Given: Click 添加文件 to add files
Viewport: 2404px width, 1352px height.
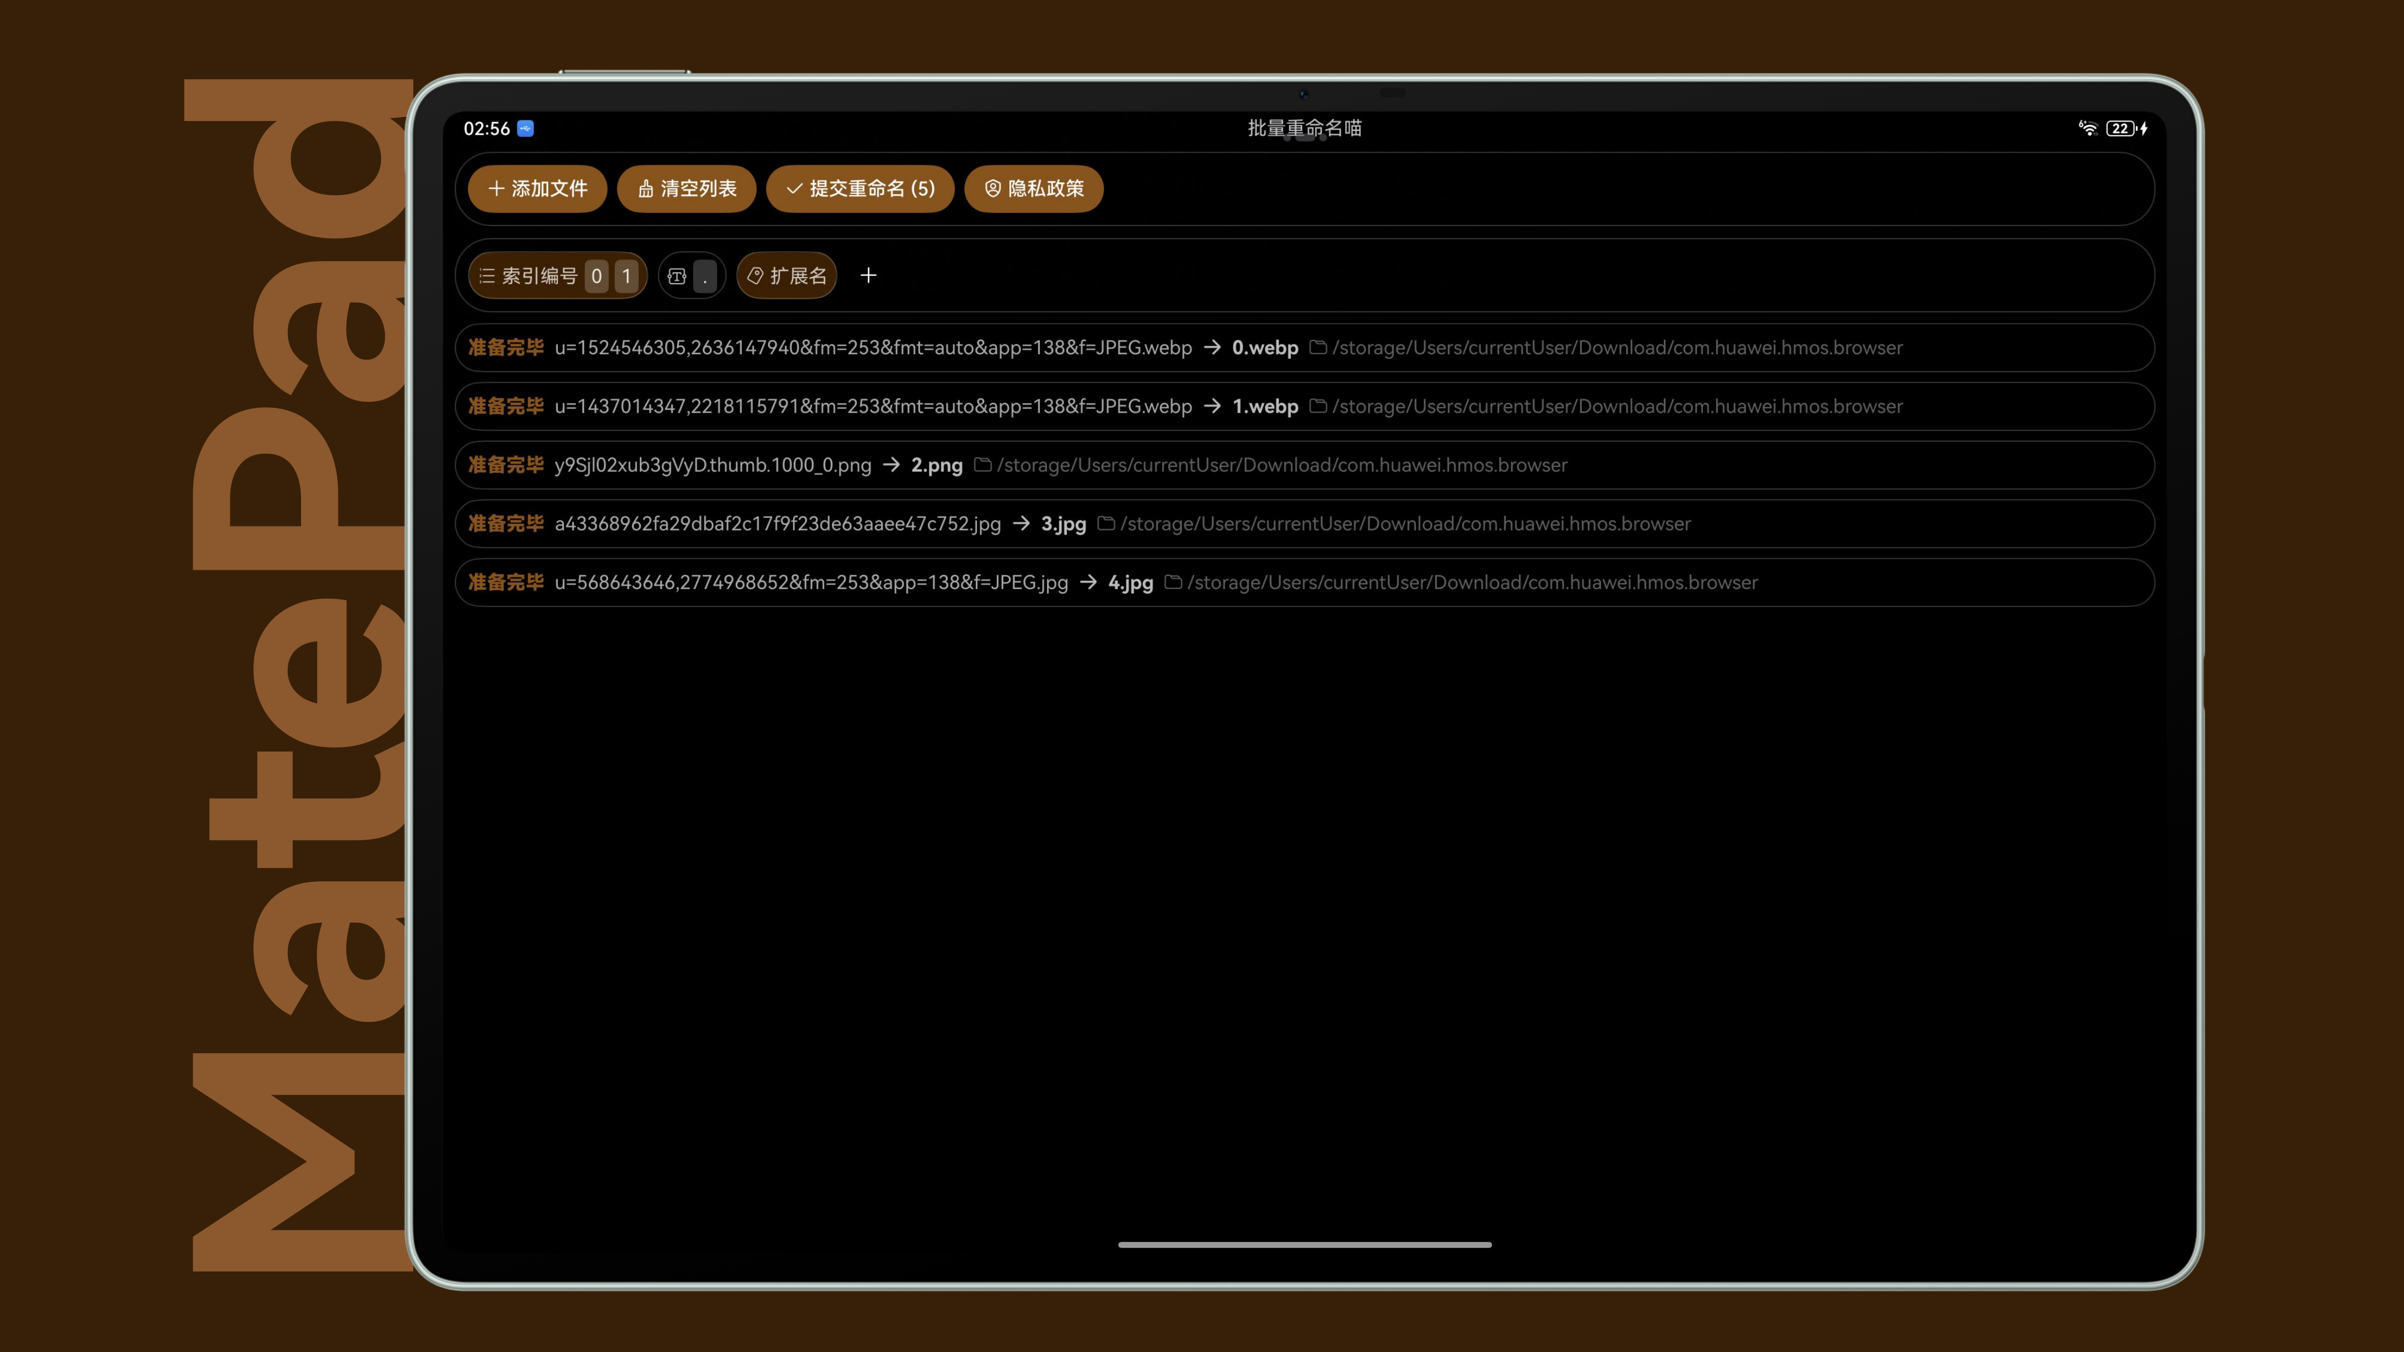Looking at the screenshot, I should coord(538,188).
